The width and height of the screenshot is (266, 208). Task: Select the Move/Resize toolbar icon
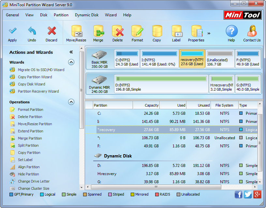tap(76, 31)
